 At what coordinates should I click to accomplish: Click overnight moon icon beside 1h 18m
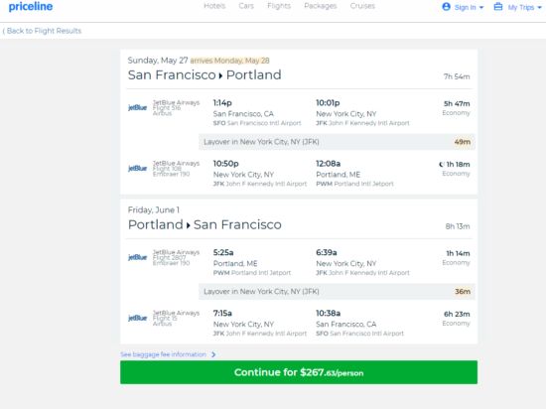[442, 165]
